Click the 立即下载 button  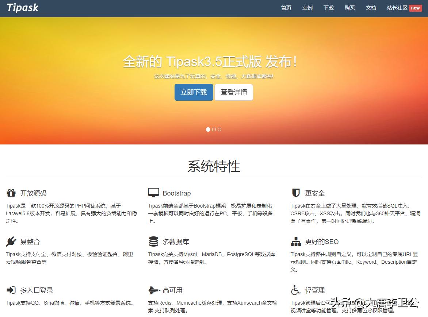click(194, 92)
